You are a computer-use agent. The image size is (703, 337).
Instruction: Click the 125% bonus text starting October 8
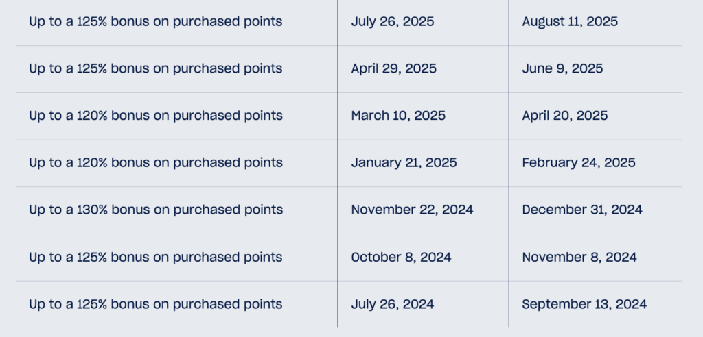click(156, 258)
